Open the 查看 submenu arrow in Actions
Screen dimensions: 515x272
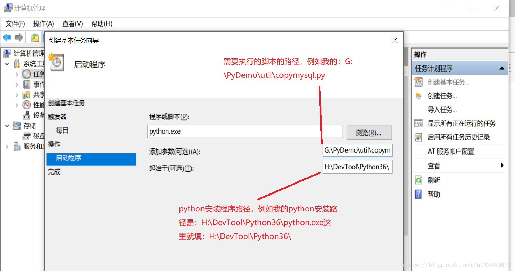pos(502,165)
